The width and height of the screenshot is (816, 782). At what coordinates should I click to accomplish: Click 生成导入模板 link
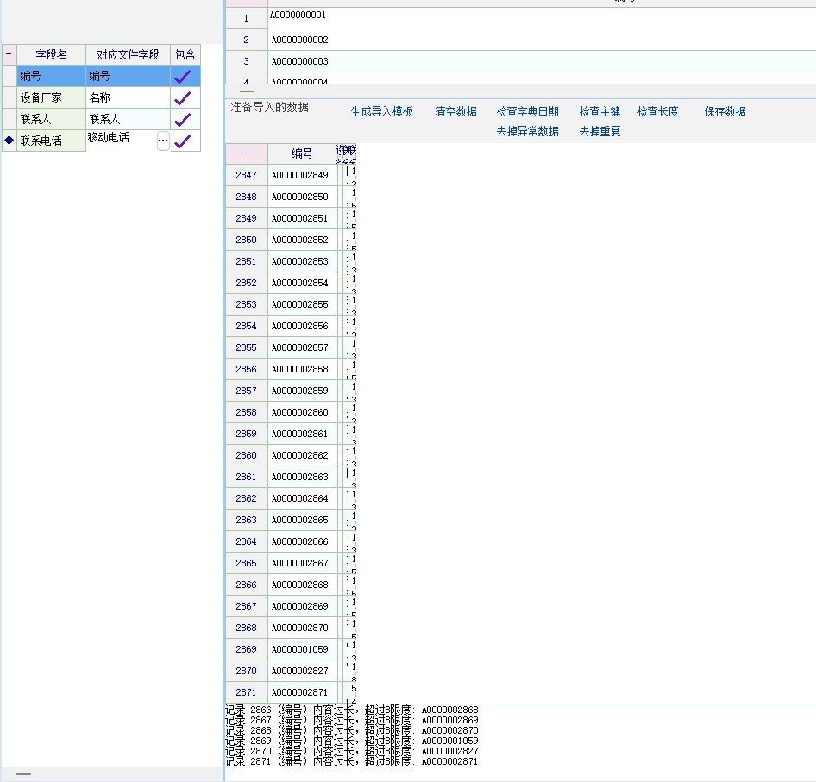coord(381,111)
